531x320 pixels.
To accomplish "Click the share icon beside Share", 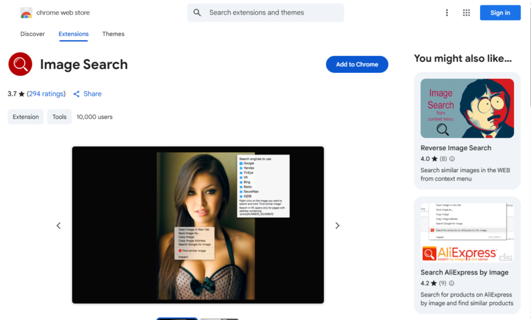I will pyautogui.click(x=77, y=94).
